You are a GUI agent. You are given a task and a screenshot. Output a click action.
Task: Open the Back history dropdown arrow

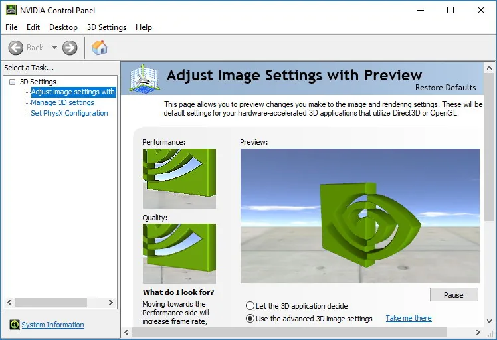point(54,48)
